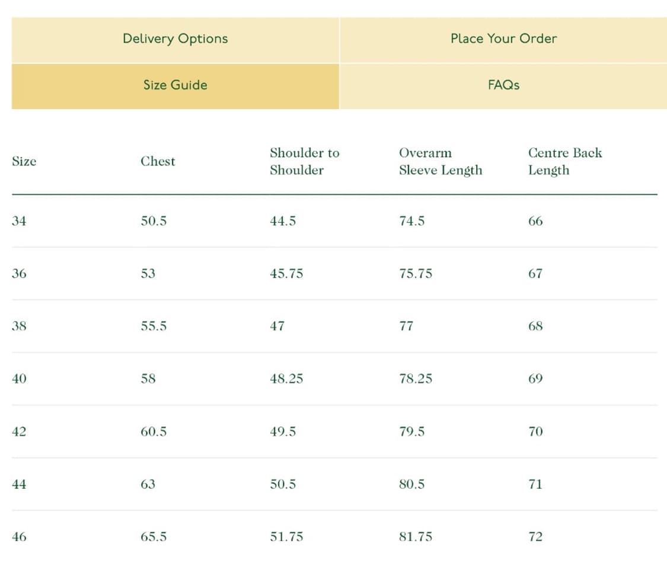
Task: Click the Shoulder to Shoulder header
Action: (x=304, y=161)
